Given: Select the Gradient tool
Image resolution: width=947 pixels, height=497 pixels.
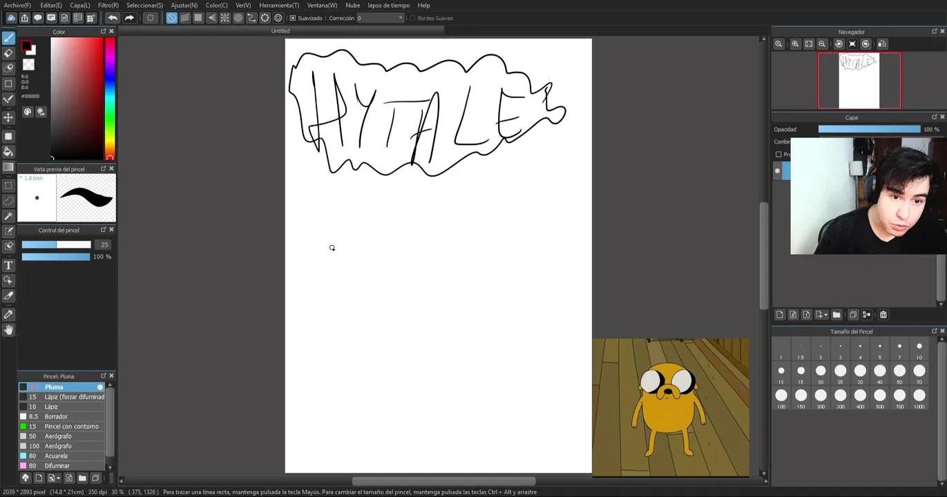Looking at the screenshot, I should click(8, 167).
